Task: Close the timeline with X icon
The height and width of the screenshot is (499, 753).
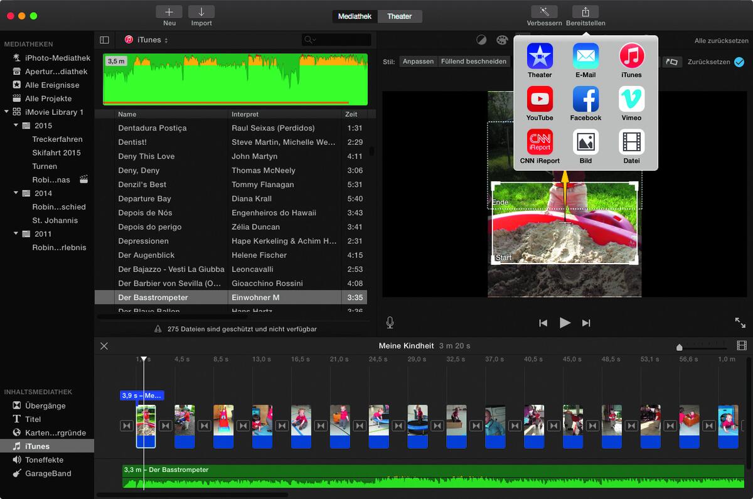Action: (x=104, y=346)
